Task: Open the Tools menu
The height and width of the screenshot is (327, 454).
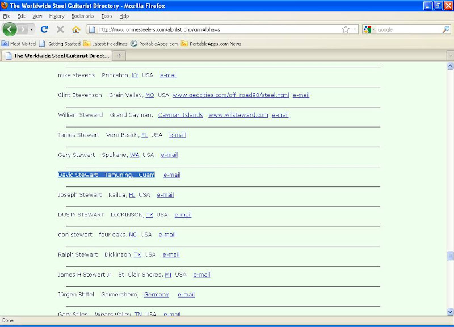Action: (x=107, y=16)
